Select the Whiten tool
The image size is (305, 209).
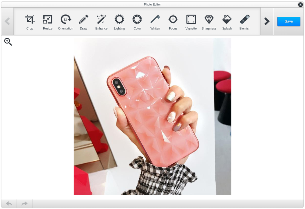[x=155, y=21]
